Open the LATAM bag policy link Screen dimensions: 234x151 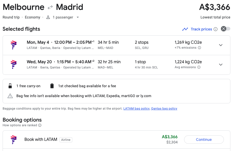pyautogui.click(x=136, y=109)
